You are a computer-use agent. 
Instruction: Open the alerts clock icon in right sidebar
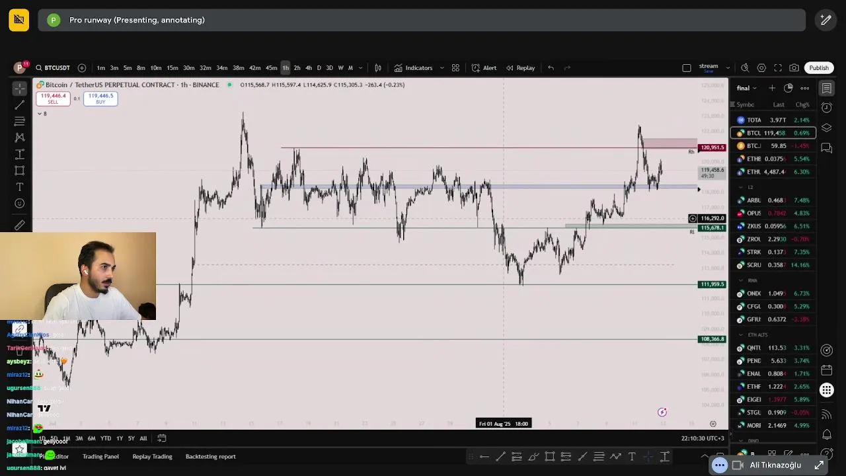pyautogui.click(x=827, y=108)
